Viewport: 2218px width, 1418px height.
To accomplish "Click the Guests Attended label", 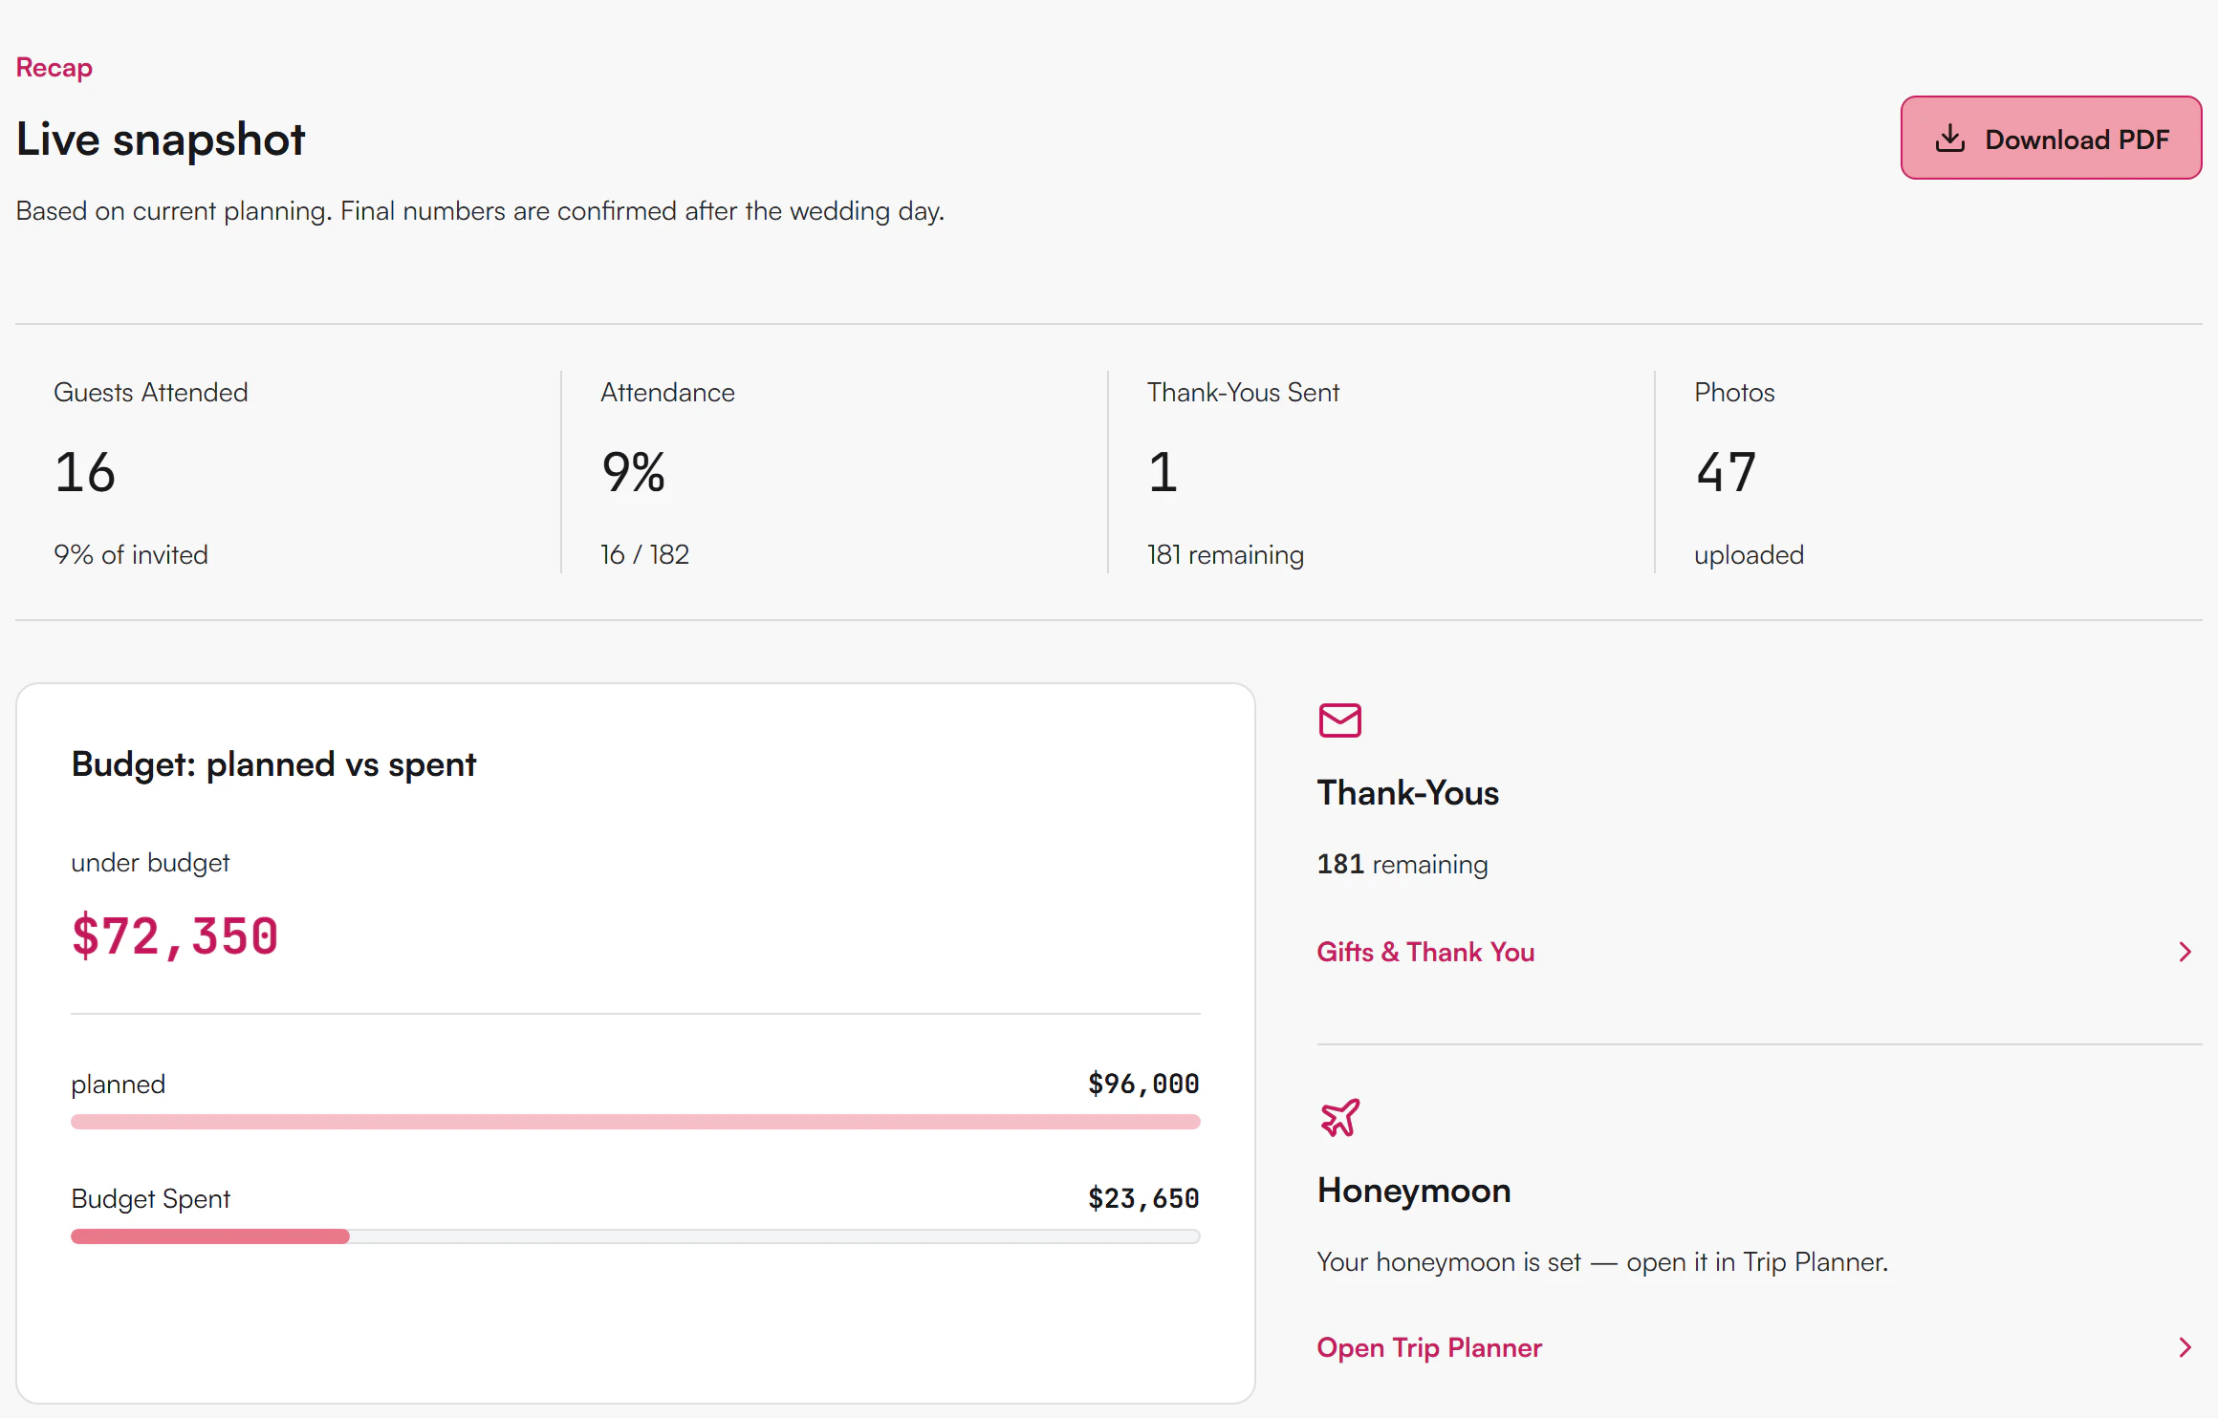I will (x=151, y=392).
